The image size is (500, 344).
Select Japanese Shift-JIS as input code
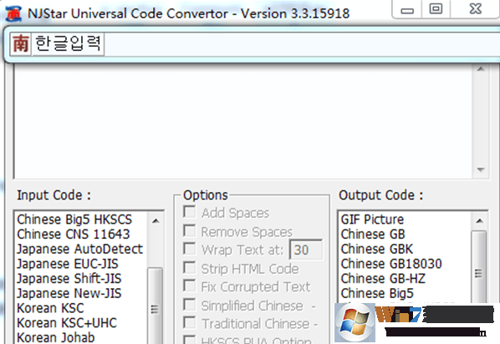click(69, 279)
